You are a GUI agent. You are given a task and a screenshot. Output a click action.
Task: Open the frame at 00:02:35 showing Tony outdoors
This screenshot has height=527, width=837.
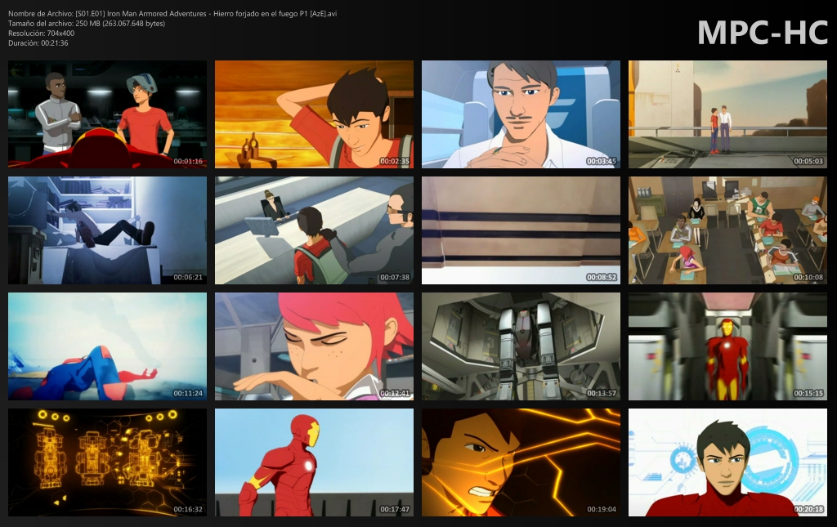314,114
